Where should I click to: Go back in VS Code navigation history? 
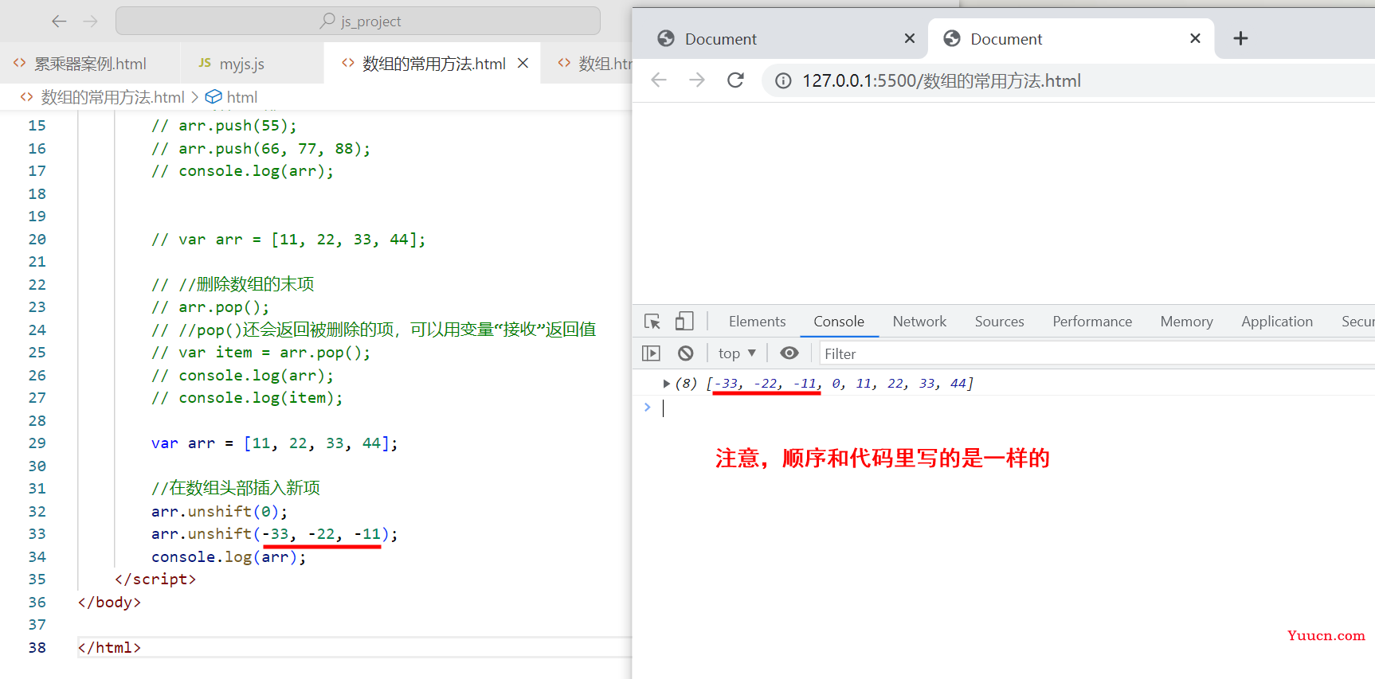(x=59, y=21)
